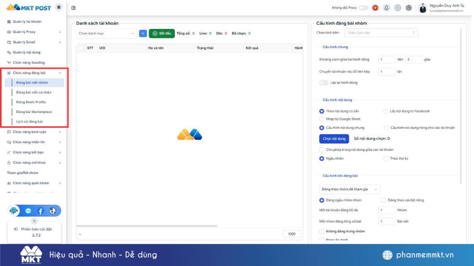Click the user avatar picture
The height and width of the screenshot is (266, 474).
[422, 8]
